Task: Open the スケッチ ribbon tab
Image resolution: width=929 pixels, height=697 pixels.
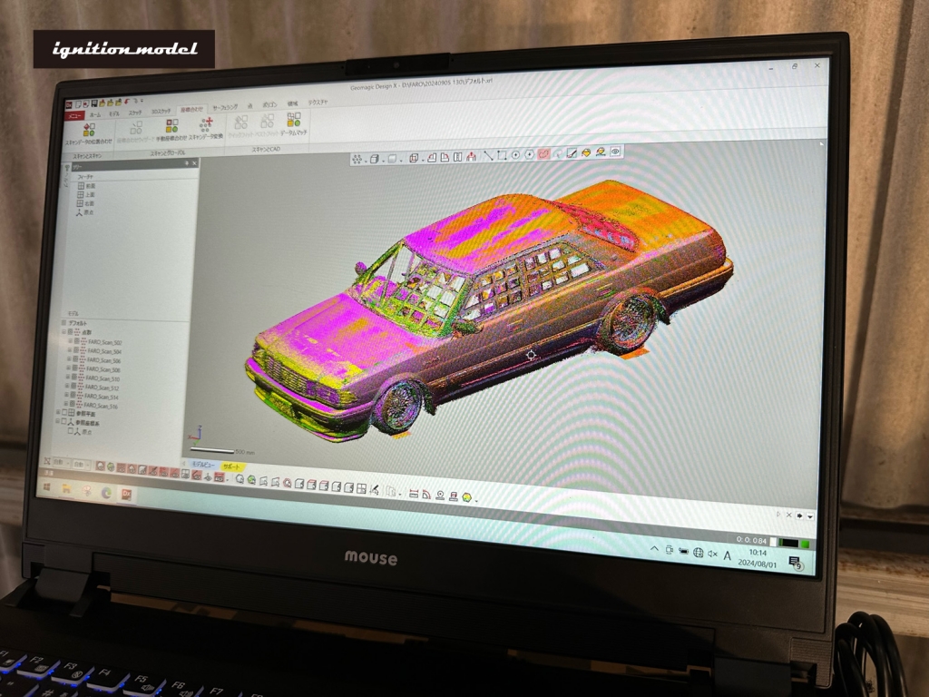Action: coord(135,113)
